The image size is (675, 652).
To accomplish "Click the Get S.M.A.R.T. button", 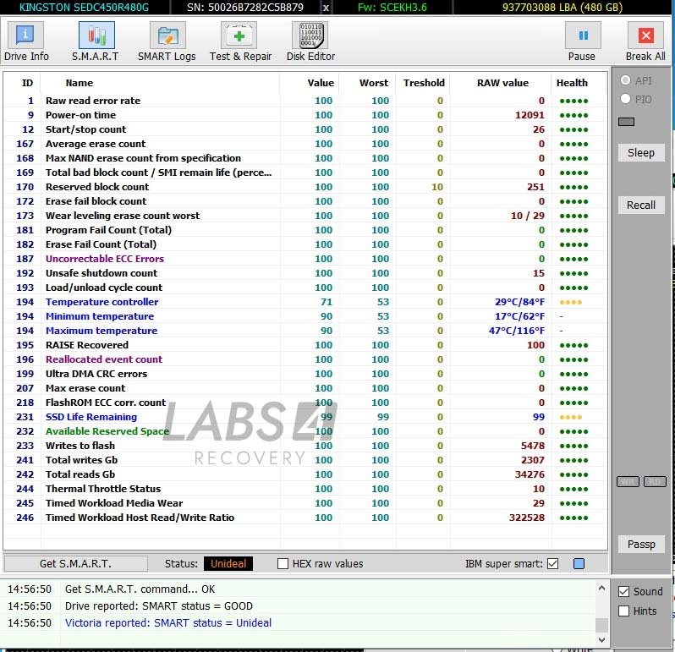I will click(x=75, y=564).
